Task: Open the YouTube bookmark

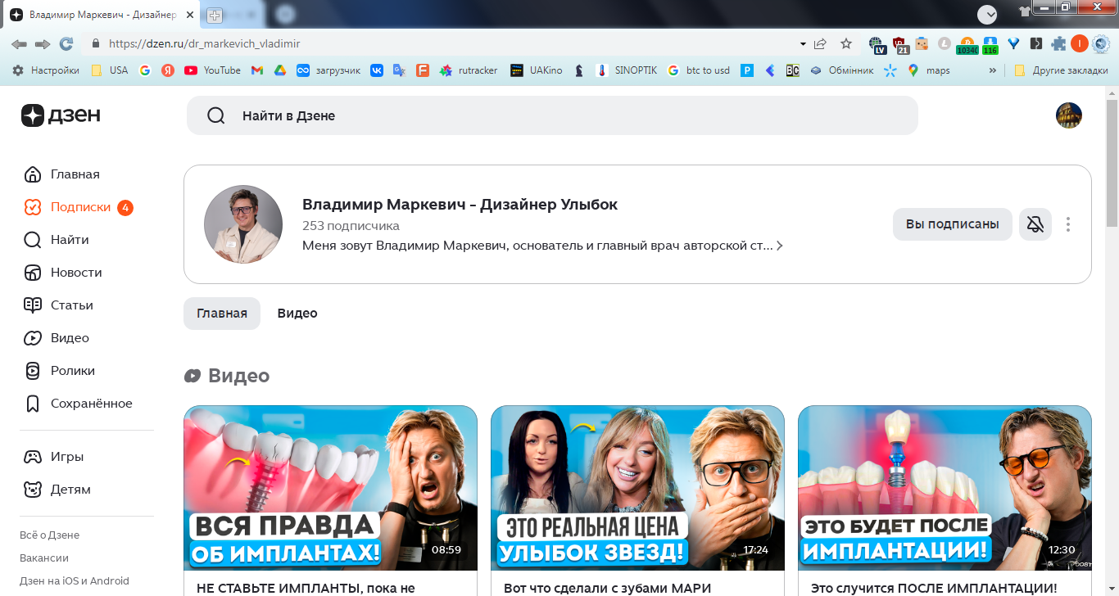Action: (x=212, y=70)
